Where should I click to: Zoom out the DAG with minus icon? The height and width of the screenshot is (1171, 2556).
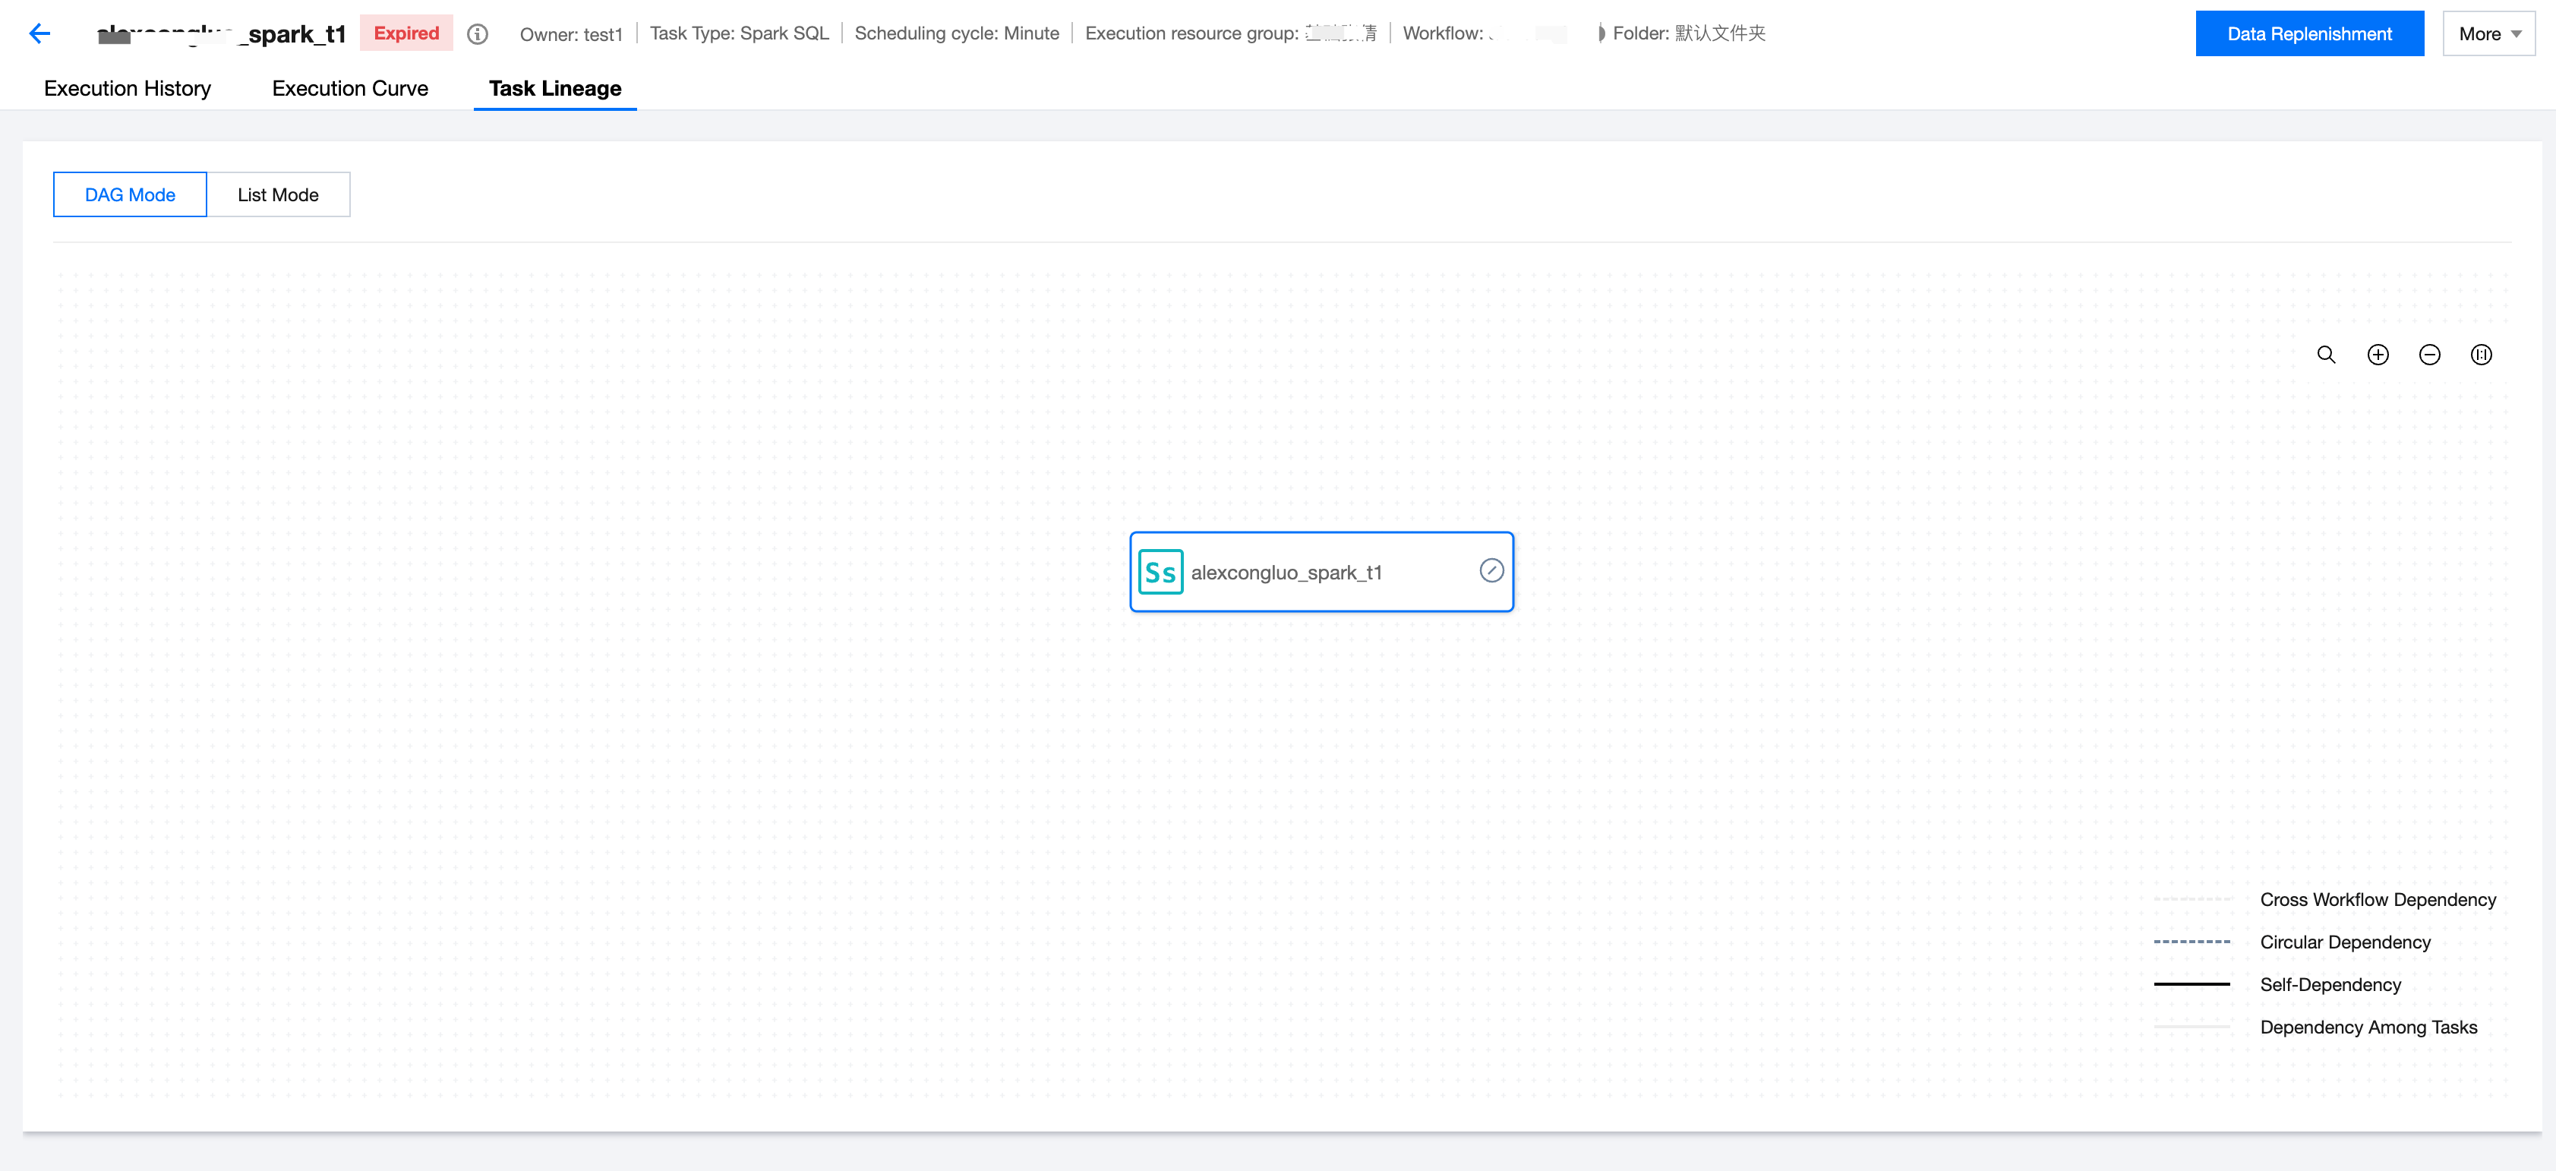pos(2429,355)
